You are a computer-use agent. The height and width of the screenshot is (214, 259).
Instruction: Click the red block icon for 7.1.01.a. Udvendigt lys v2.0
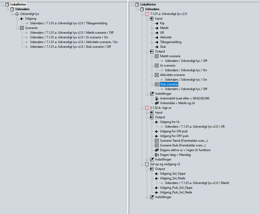pyautogui.click(x=147, y=14)
